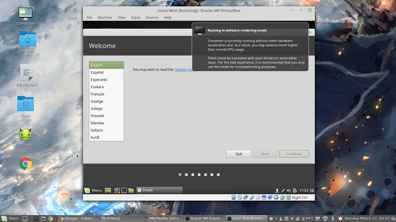
Task: Click VirtualBox keyboard capture arrow icon
Action: click(x=288, y=197)
